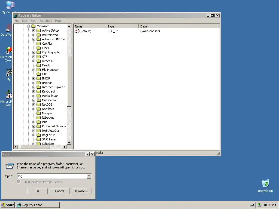Click the network tray icon near clock
The width and height of the screenshot is (279, 209).
point(260,205)
